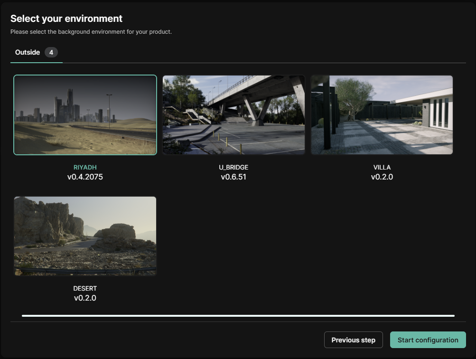
Task: Click version text v0.4.2075
Action: click(85, 177)
